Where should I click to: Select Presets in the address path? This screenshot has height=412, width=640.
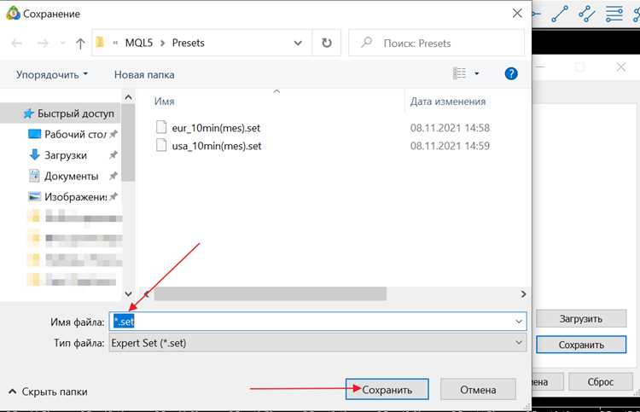pyautogui.click(x=189, y=43)
